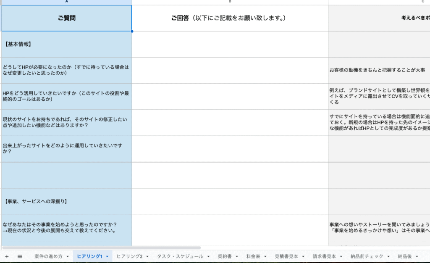Click the blue fill handle on cell A1

(132, 31)
